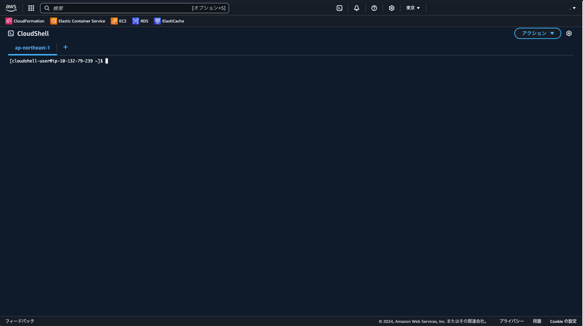Go to Elastic Container Service shortcut

[x=82, y=21]
